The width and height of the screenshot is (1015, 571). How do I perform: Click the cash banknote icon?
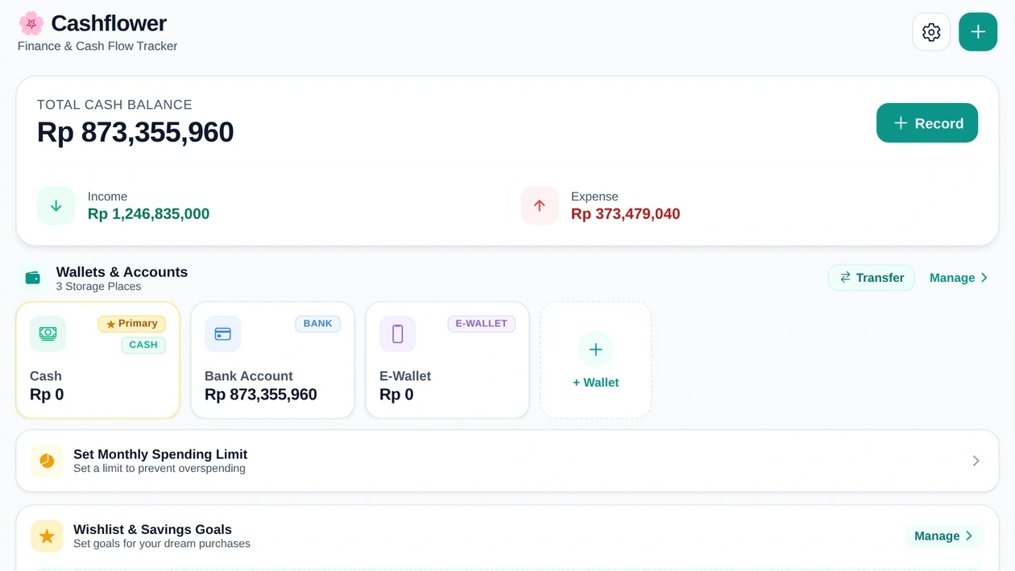[x=48, y=333]
